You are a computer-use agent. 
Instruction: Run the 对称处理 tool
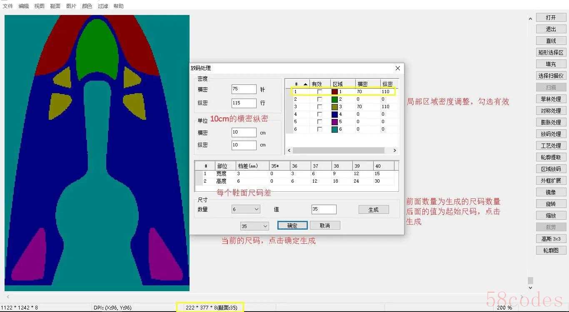551,111
